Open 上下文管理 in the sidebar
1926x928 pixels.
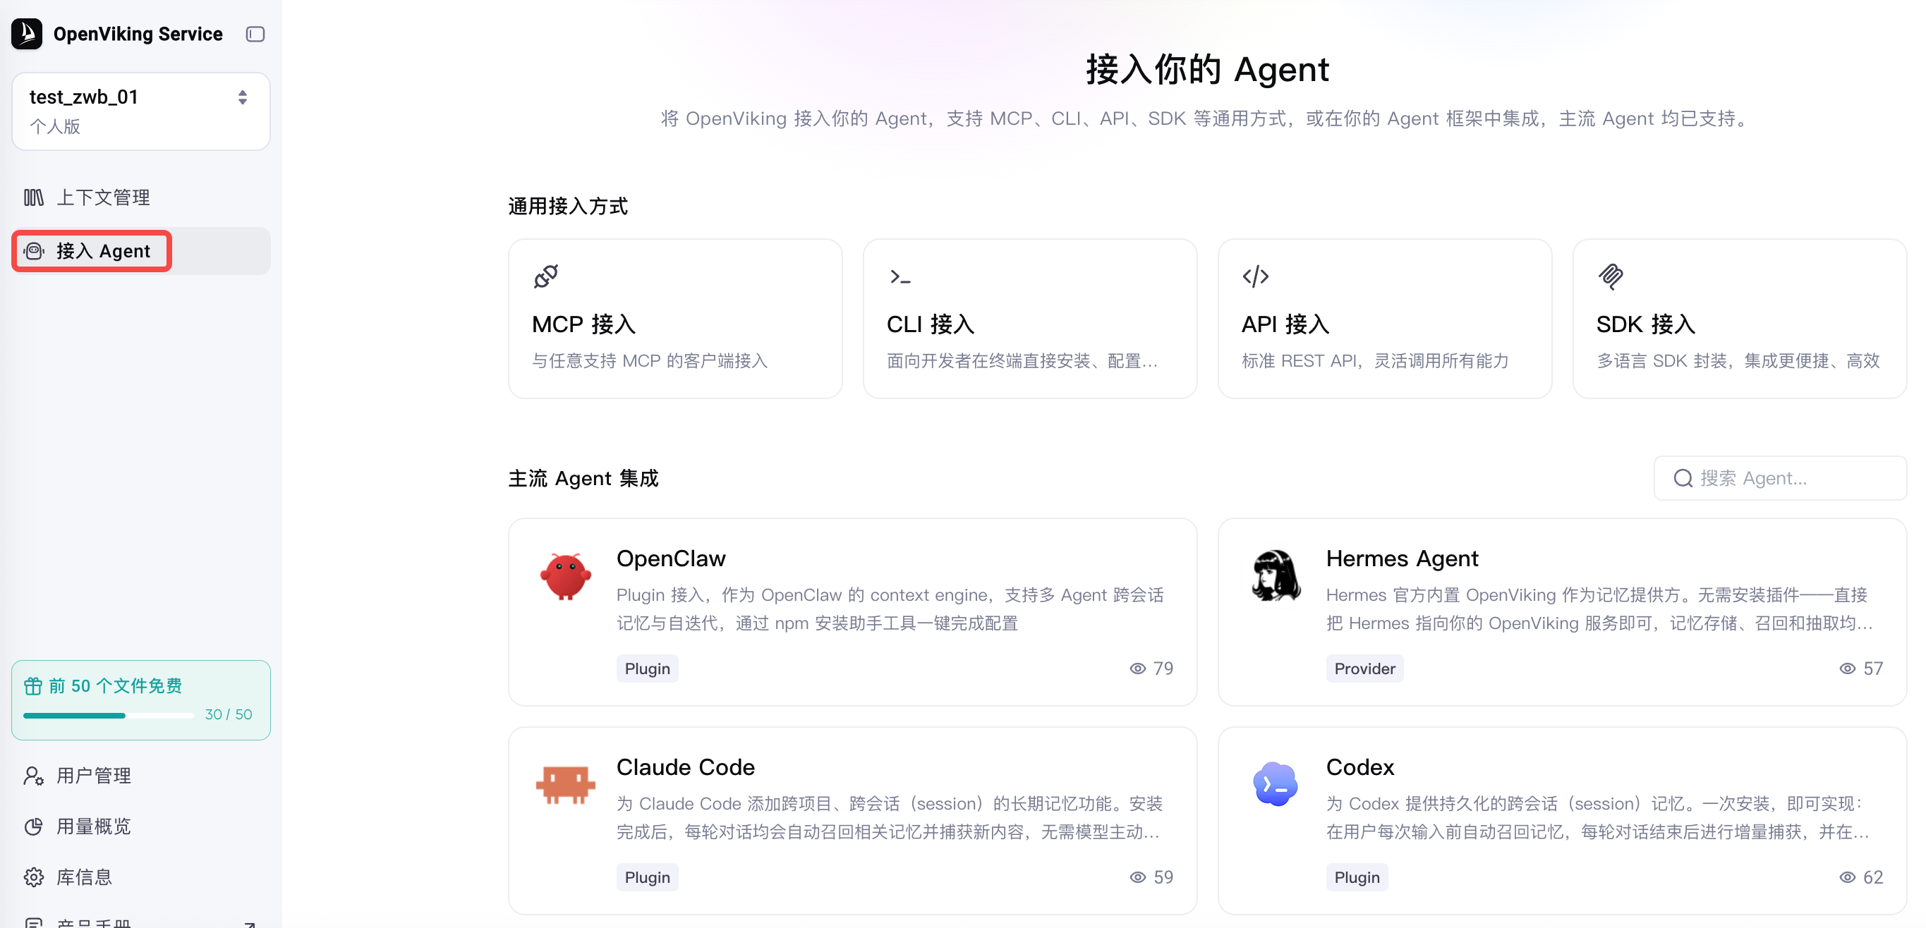(140, 197)
